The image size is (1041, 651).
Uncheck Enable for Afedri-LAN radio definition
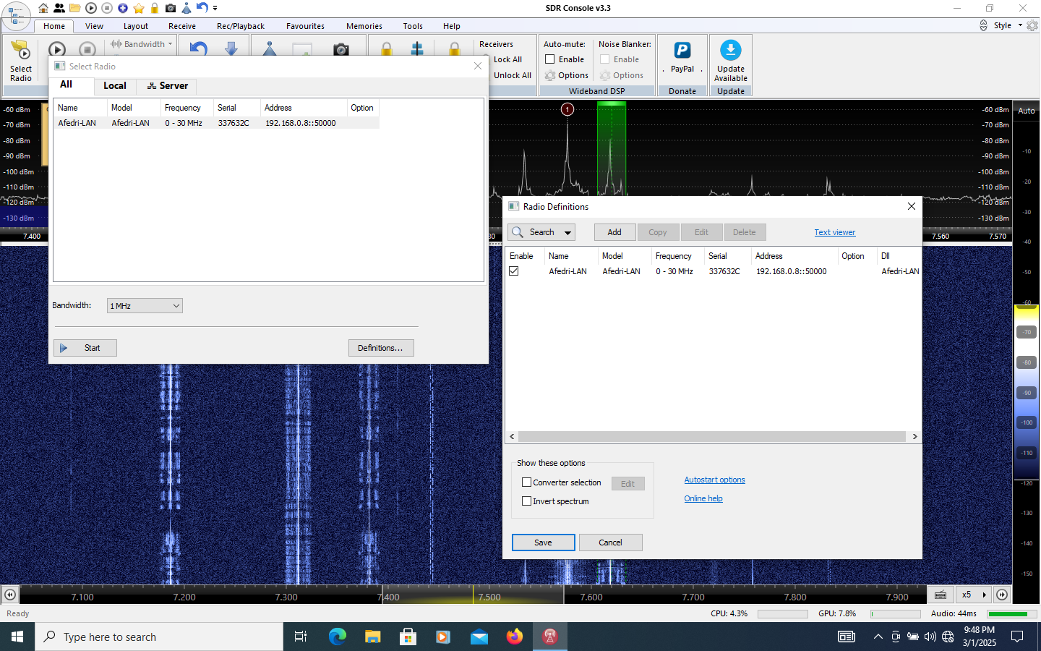(x=514, y=271)
